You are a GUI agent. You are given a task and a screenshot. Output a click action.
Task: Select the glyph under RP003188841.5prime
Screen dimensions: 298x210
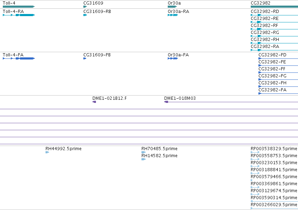255,173
